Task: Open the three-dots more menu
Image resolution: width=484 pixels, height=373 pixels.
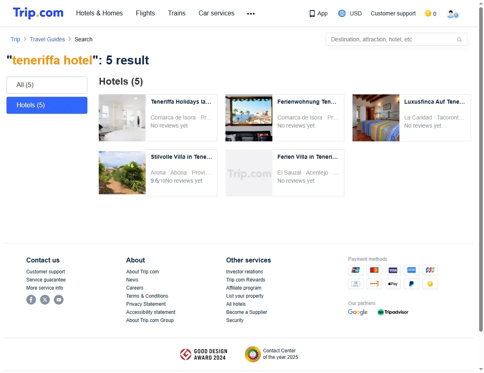Action: point(250,14)
